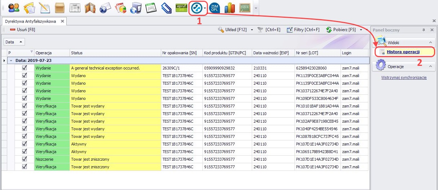Open the two-people users icon

coord(14,8)
